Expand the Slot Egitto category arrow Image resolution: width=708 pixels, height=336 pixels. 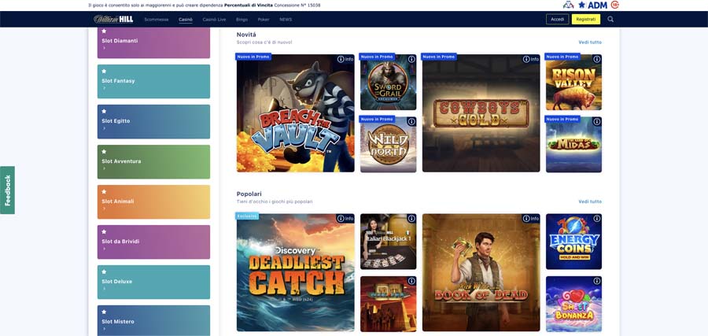105,128
